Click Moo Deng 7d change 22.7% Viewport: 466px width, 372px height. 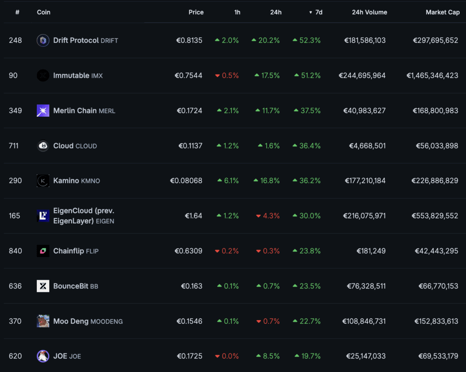click(306, 321)
